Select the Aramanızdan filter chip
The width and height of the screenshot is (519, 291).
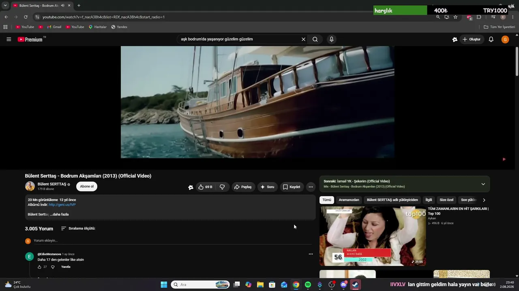coord(349,200)
